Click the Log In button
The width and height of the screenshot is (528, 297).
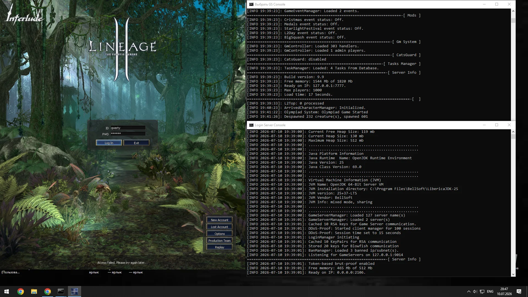[109, 143]
